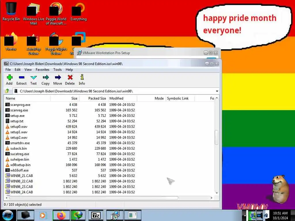The image size is (295, 221).
Task: Click the horizontal scrollbar thumb in file list
Action: tap(94, 198)
